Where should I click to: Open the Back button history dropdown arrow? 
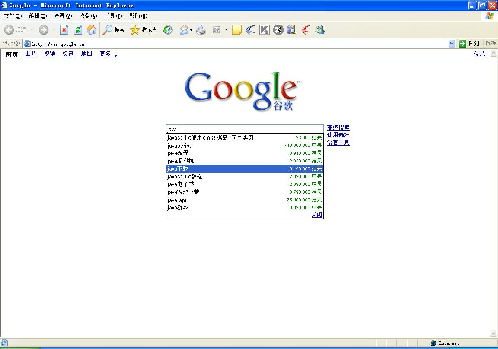tap(32, 30)
